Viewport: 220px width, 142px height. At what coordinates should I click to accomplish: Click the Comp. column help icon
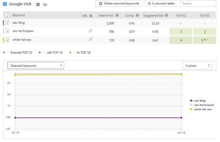pyautogui.click(x=137, y=16)
